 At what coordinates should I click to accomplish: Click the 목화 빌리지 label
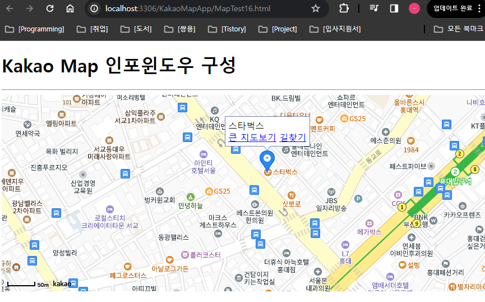pyautogui.click(x=62, y=152)
